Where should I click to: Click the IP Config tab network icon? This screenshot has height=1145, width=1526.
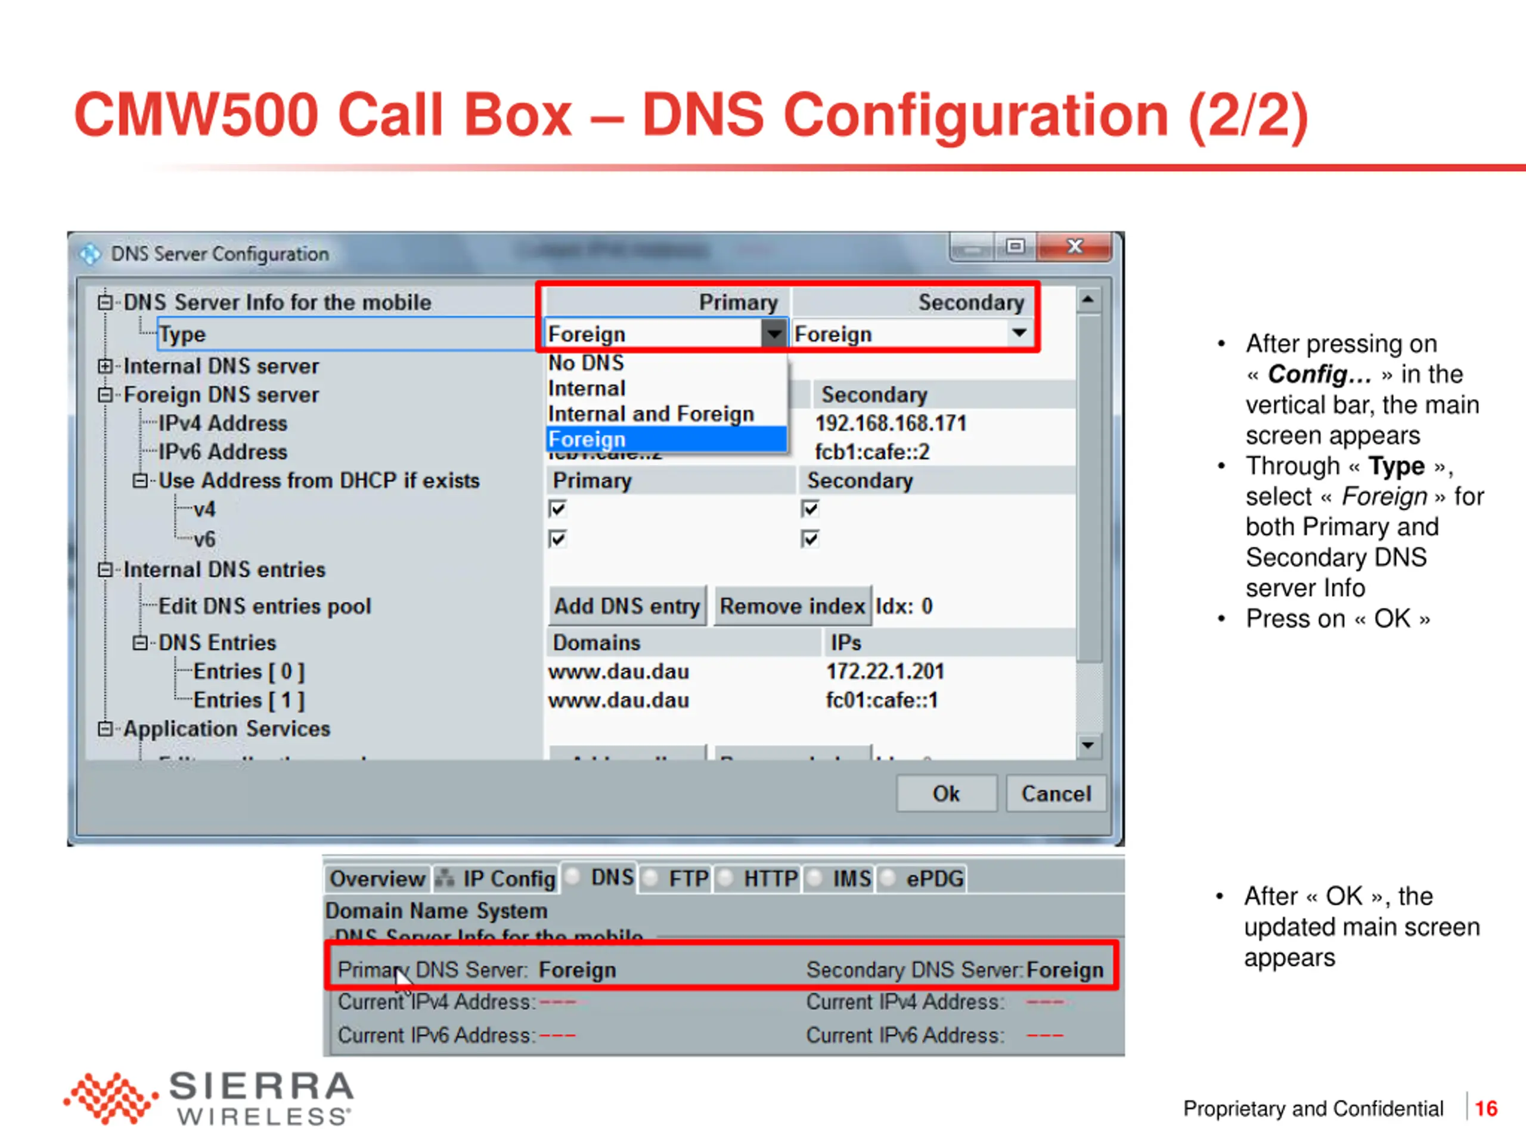point(445,878)
